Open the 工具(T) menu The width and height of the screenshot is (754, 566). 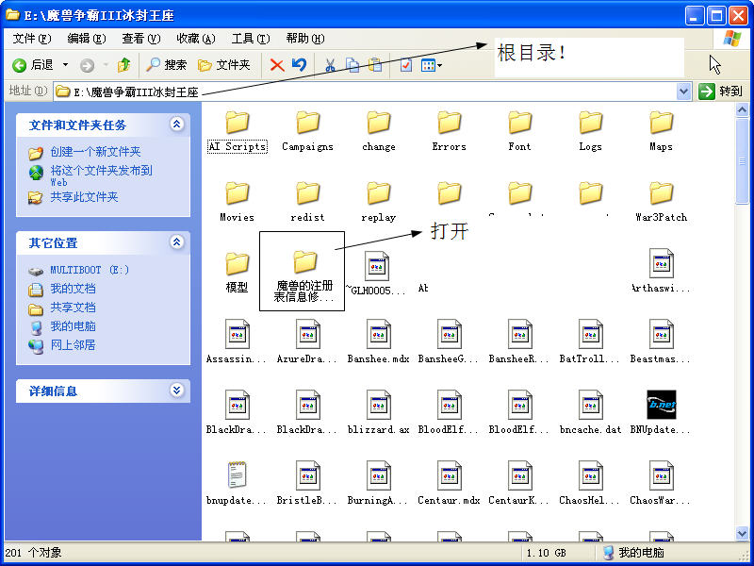250,39
